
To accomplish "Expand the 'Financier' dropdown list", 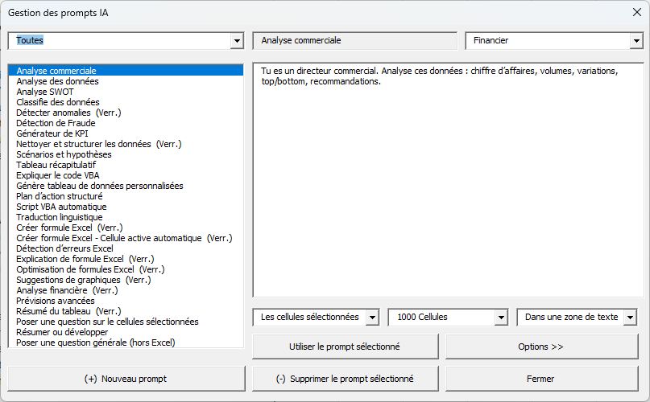I will (x=635, y=40).
